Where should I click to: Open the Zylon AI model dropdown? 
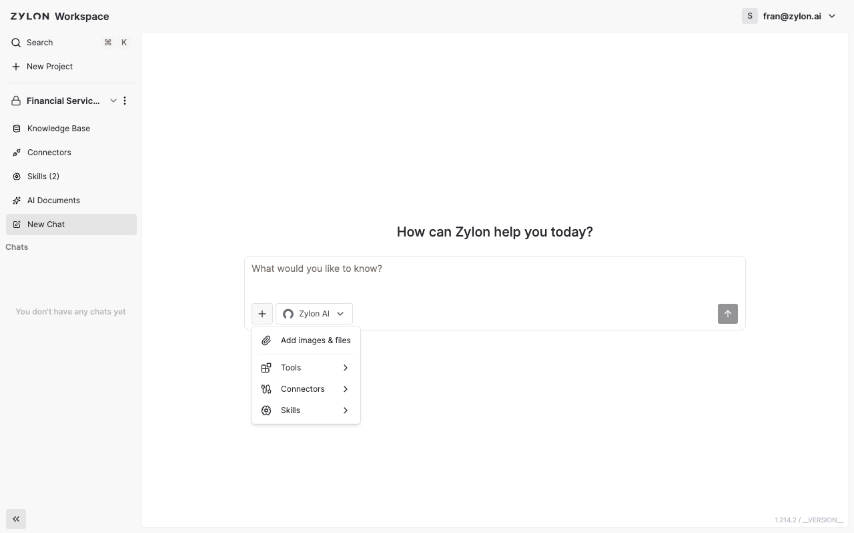click(x=314, y=314)
